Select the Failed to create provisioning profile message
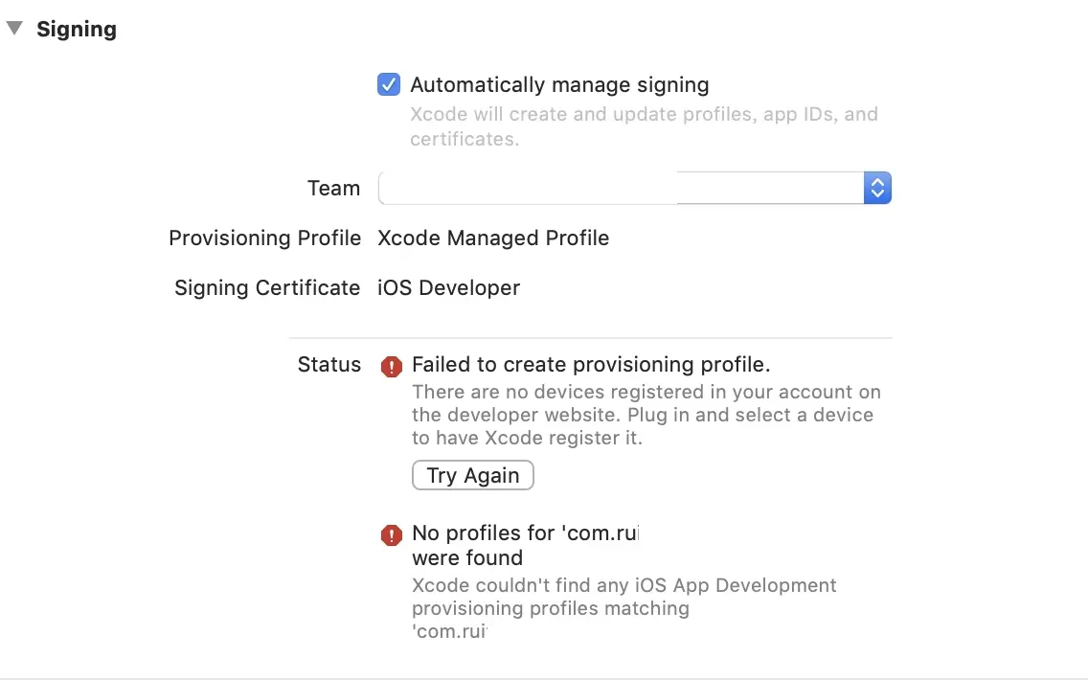Image resolution: width=1088 pixels, height=680 pixels. click(x=591, y=365)
